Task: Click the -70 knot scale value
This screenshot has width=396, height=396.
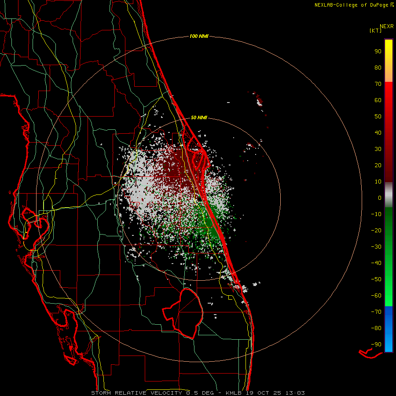Action: (x=376, y=312)
